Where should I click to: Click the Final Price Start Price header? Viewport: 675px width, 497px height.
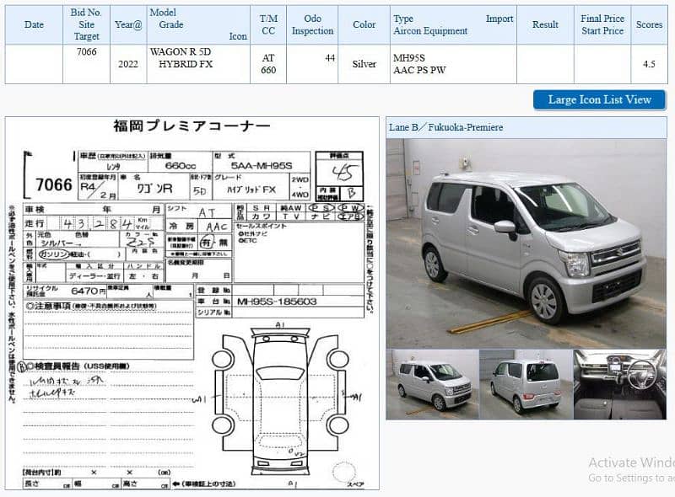point(602,24)
